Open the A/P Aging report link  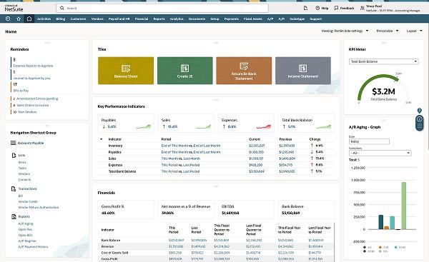(x=26, y=223)
